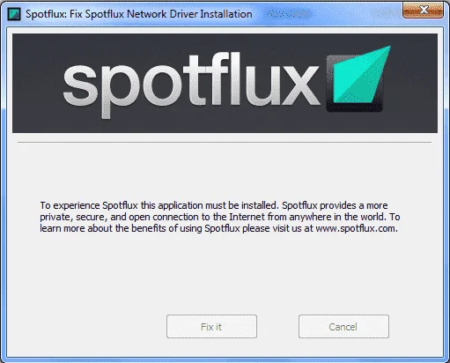Click the Spotflux logo banner

[x=225, y=83]
